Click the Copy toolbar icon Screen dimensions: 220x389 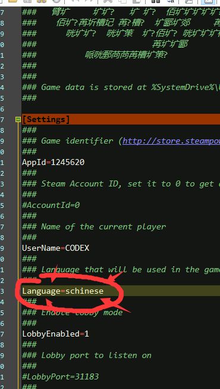[122, 1]
